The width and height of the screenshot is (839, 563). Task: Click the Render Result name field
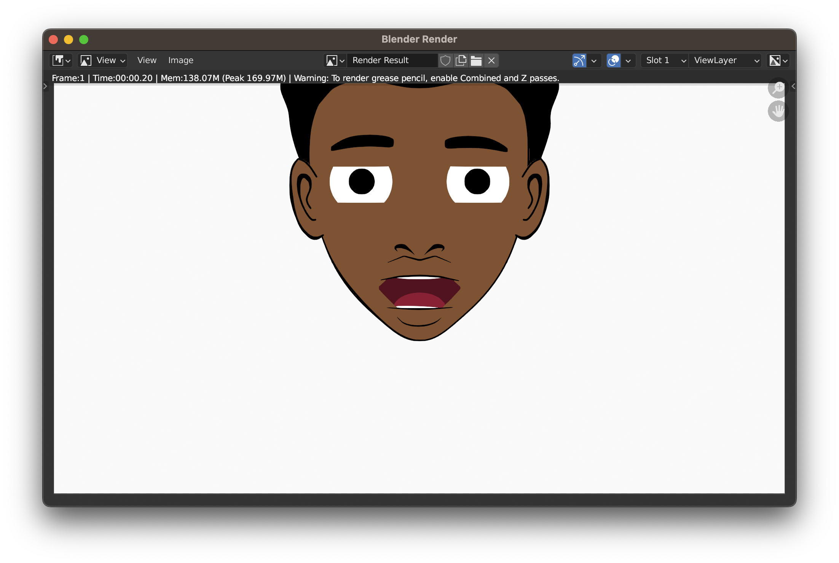[x=392, y=60]
